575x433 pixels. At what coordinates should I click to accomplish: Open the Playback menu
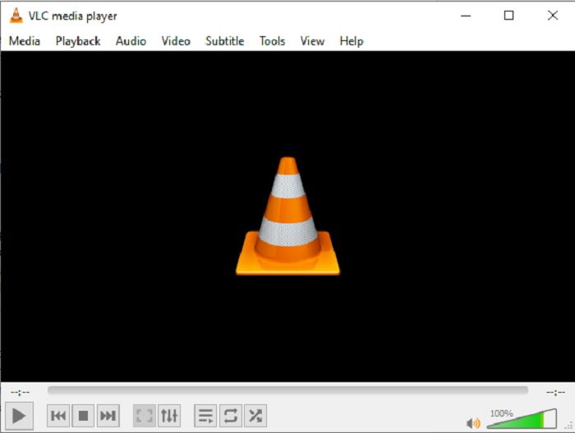(x=78, y=41)
